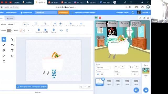The height and width of the screenshot is (94, 168).
Task: Zoom out of the costume canvas
Action: (81, 87)
